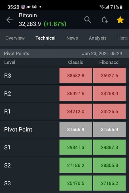Screen dimensions: 129x193
Task: Tap the Fibonacci R2 cell 34258.0
Action: coord(109,93)
